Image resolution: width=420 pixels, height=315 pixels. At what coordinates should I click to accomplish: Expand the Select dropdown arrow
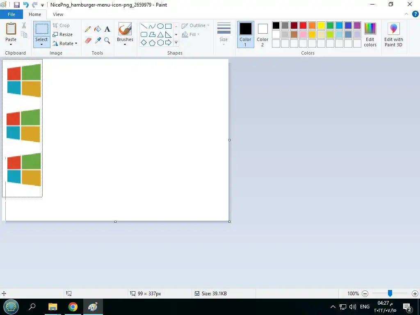pyautogui.click(x=41, y=44)
